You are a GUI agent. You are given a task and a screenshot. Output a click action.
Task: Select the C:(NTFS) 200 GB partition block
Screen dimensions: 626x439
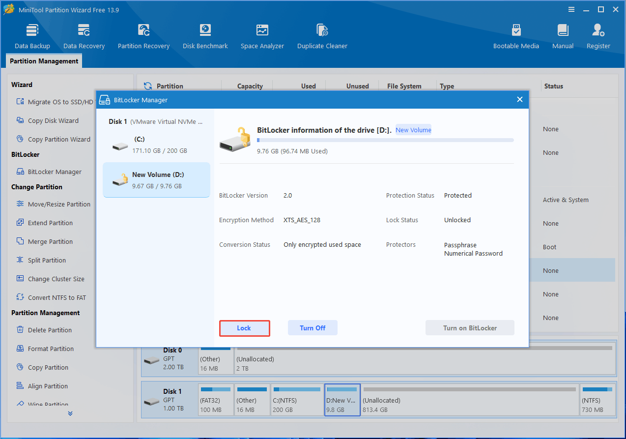click(x=297, y=400)
